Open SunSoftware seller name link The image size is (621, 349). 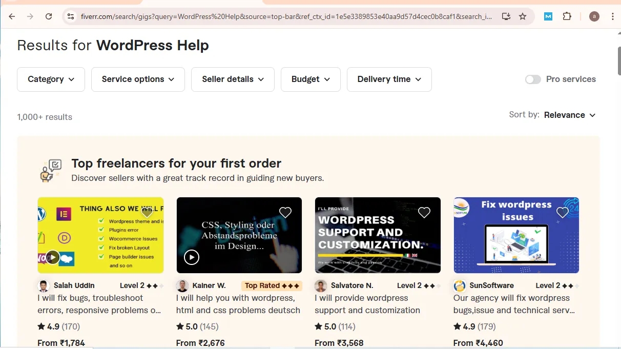(491, 285)
